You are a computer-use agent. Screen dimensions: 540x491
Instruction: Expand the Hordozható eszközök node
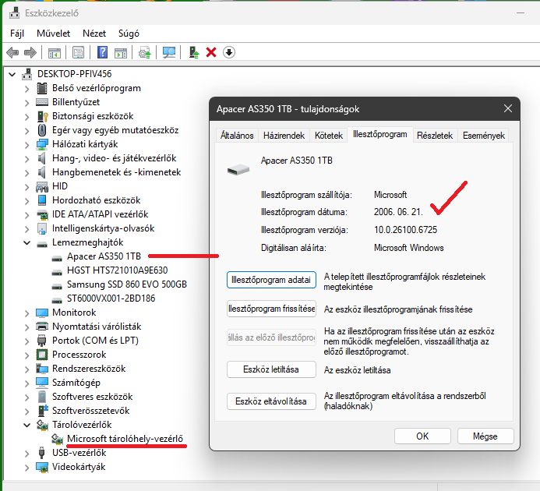(x=26, y=201)
